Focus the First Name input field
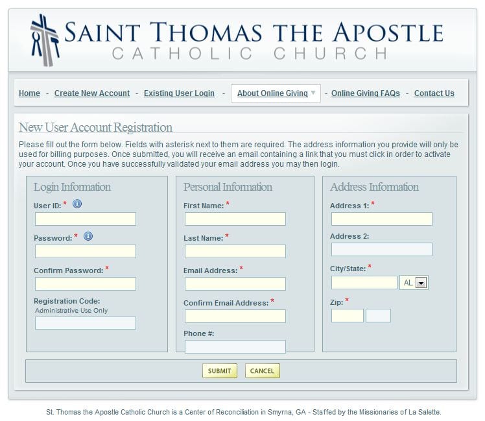Screen dimensions: 485x421 (x=235, y=219)
